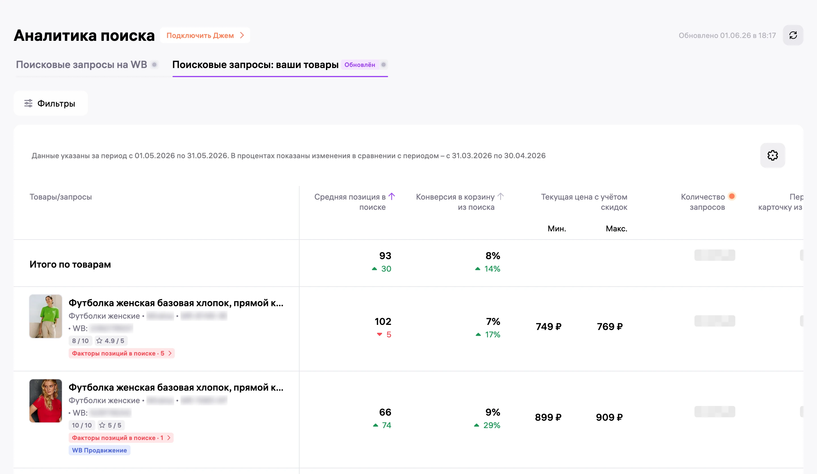This screenshot has width=817, height=474.
Task: Click the 749 ₽ minimum price
Action: click(549, 327)
